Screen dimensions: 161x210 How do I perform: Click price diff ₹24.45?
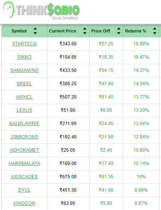pos(106,124)
